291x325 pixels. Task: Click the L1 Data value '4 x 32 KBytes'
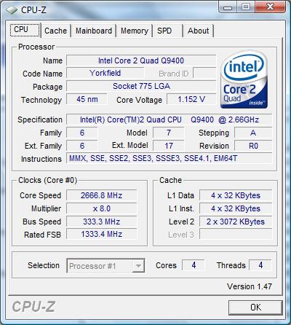tap(236, 195)
